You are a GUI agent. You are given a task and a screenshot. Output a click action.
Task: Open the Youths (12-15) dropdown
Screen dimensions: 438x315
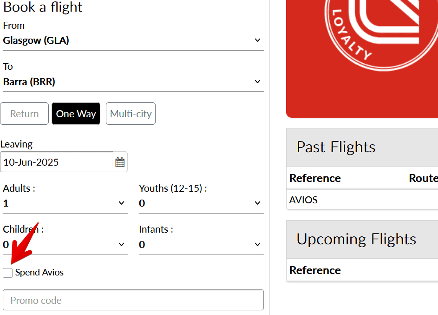click(x=201, y=203)
